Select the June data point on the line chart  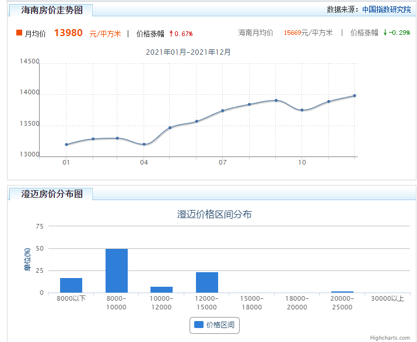click(197, 121)
